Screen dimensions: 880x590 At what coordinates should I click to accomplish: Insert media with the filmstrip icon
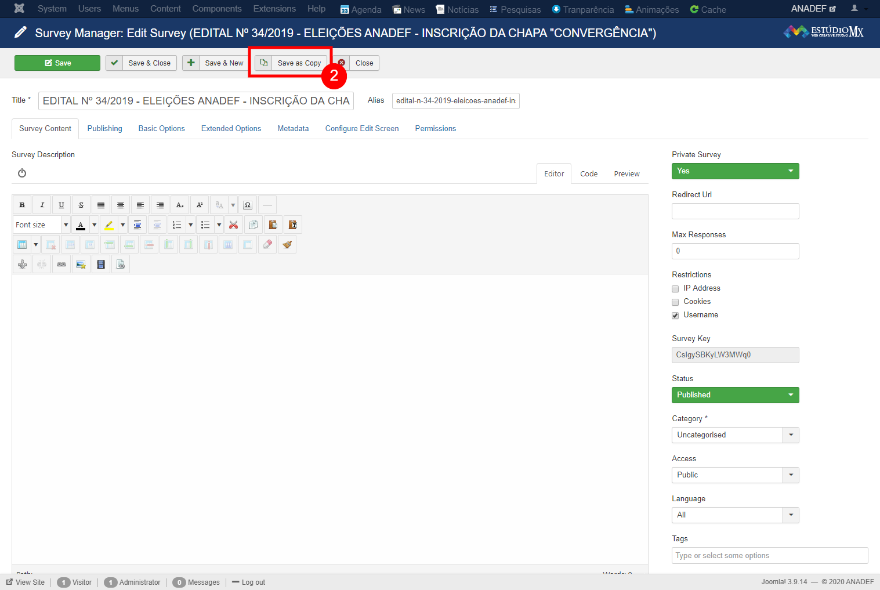tap(101, 265)
